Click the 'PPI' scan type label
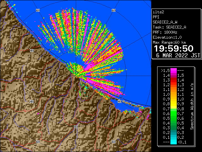This screenshot has height=152, width=202. [156, 17]
